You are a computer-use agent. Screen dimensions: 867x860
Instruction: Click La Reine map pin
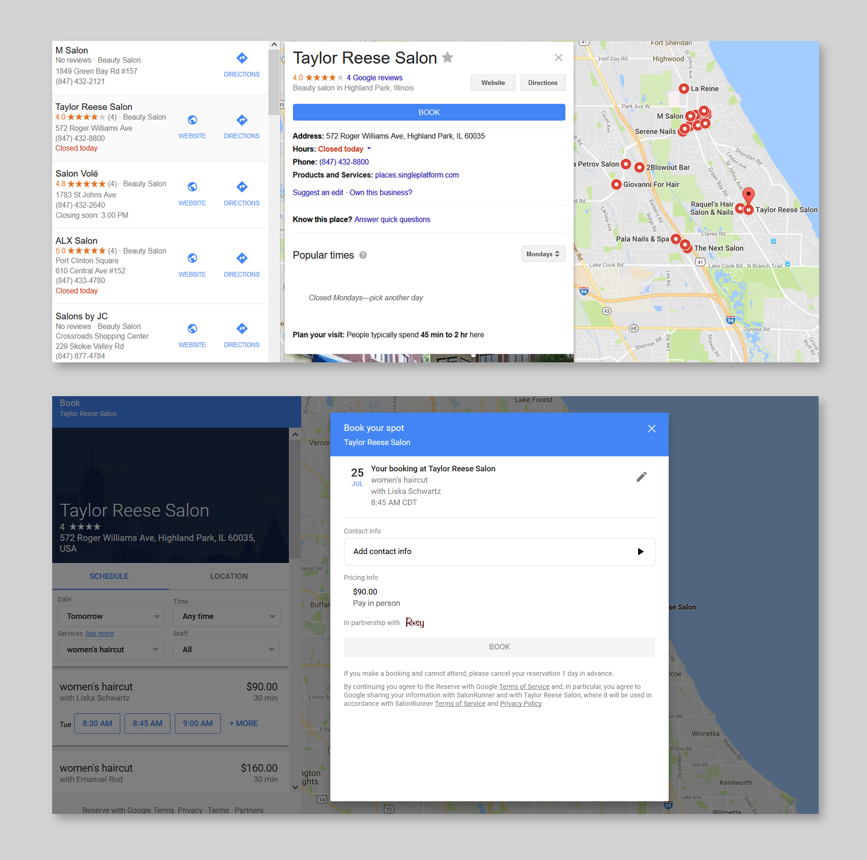tap(684, 88)
